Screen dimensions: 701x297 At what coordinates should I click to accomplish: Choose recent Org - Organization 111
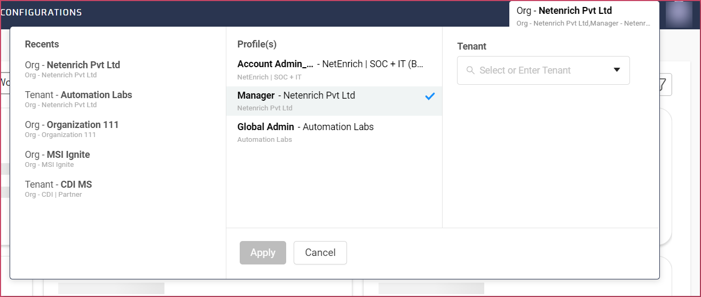pos(72,129)
